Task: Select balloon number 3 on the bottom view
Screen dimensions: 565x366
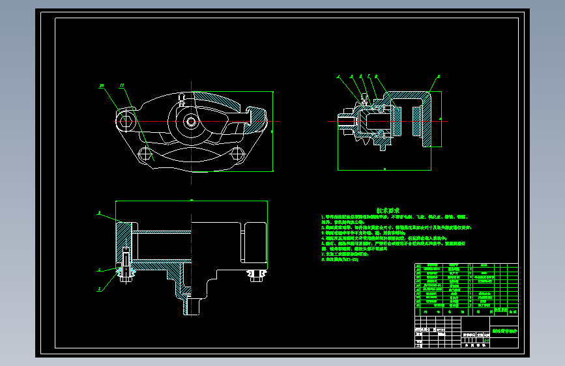Action: tap(99, 213)
